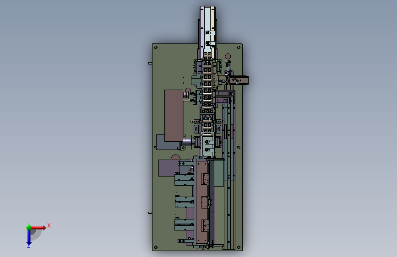
Task: Select the small brown cylinder box at the plate's right edge
Action: (239, 80)
